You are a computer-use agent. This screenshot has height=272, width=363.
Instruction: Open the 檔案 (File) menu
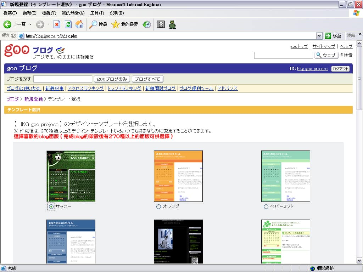coord(10,13)
